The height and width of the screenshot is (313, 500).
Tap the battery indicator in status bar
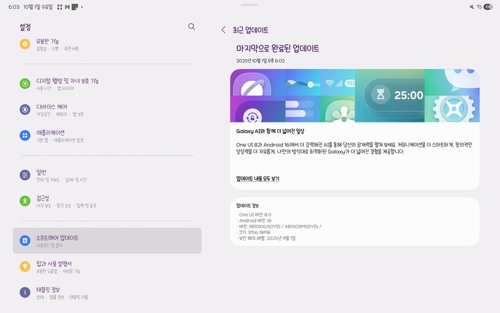[488, 6]
